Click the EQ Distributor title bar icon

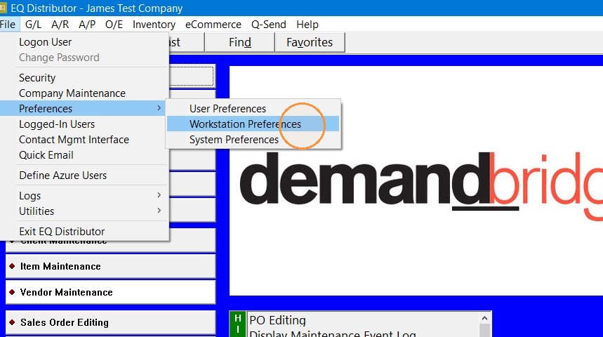point(3,8)
